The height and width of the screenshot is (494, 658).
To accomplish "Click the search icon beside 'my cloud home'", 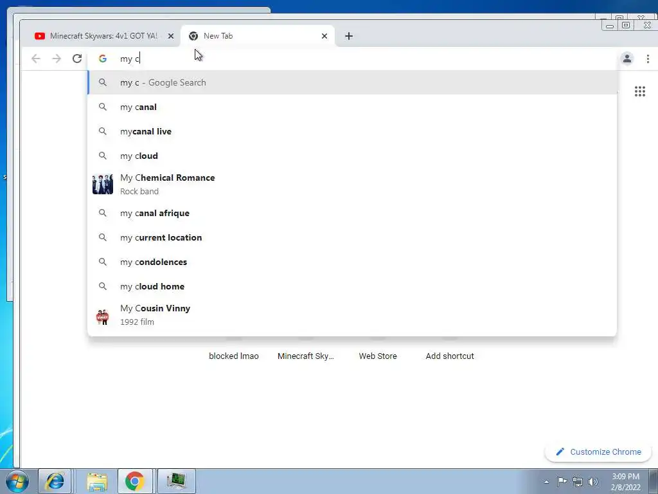I will 103,286.
